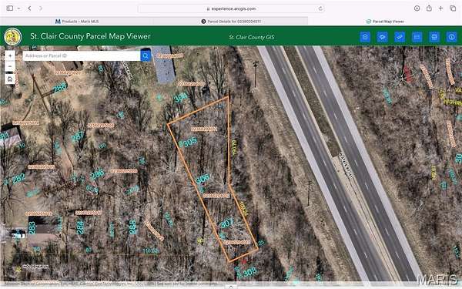This screenshot has height=289, width=462.
Task: Click the St. Clair County Parcel Map Viewer title
Action: click(90, 36)
